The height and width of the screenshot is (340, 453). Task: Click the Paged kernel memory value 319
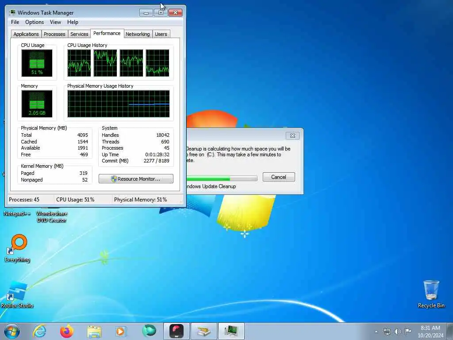pyautogui.click(x=84, y=173)
